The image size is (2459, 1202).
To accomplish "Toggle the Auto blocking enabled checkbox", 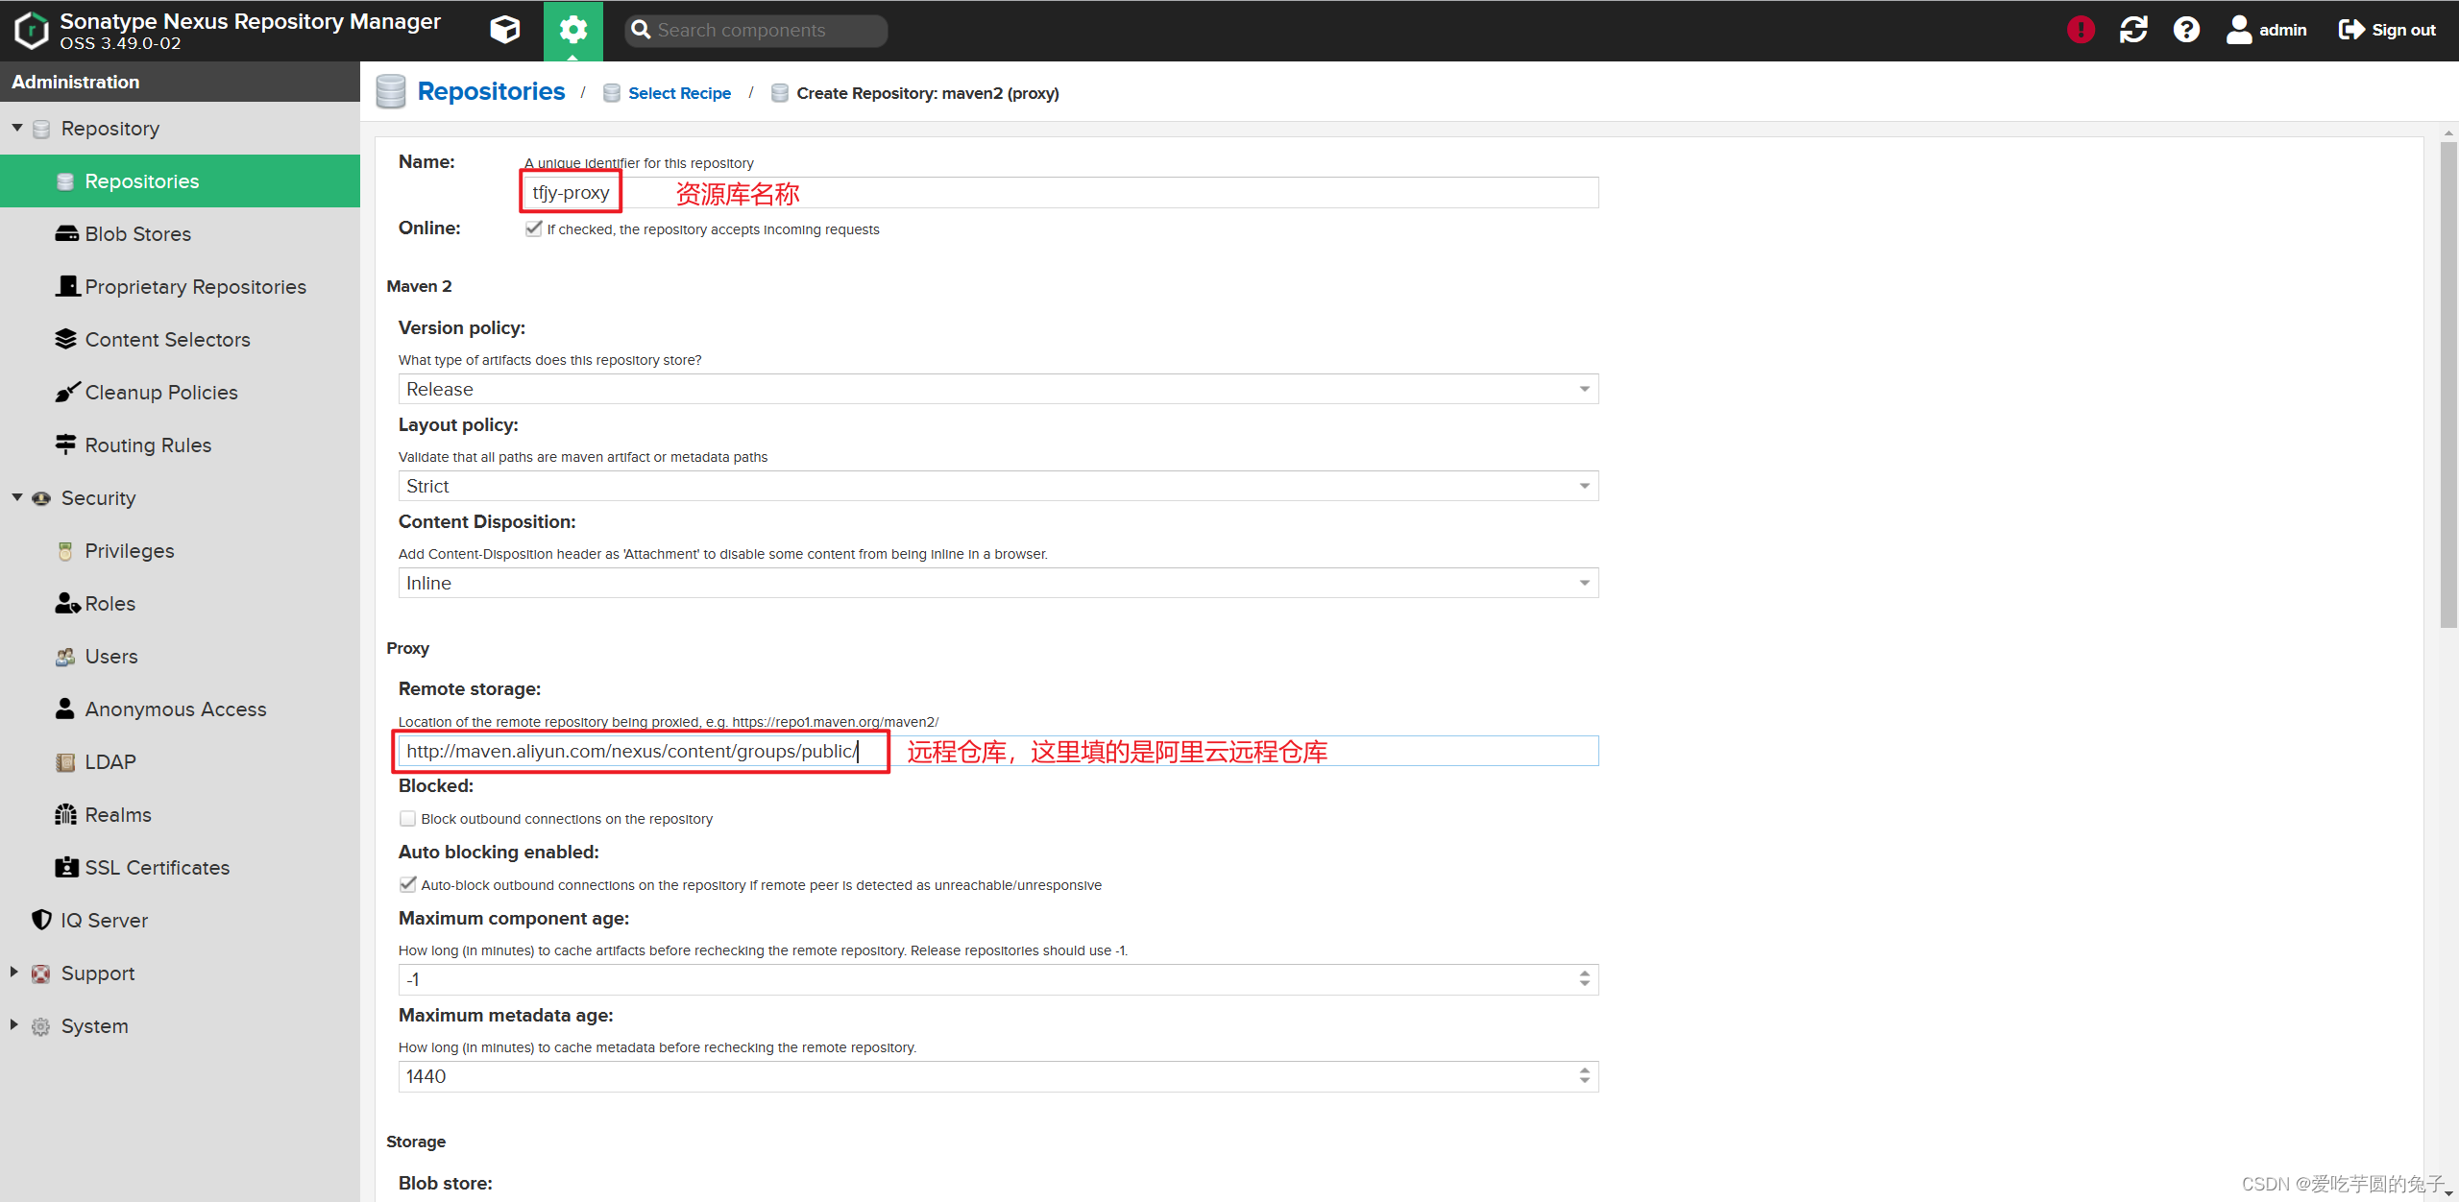I will (407, 885).
